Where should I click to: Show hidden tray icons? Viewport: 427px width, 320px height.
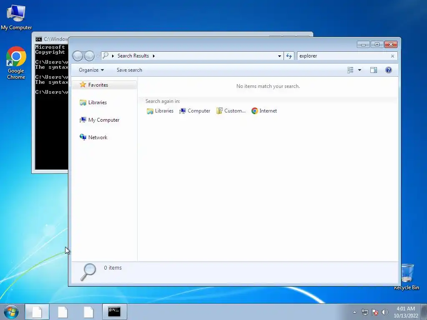click(354, 312)
